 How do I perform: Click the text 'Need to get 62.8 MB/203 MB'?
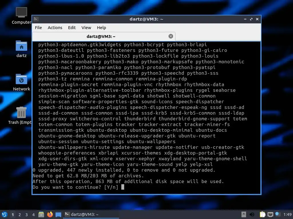pyautogui.click(x=70, y=176)
